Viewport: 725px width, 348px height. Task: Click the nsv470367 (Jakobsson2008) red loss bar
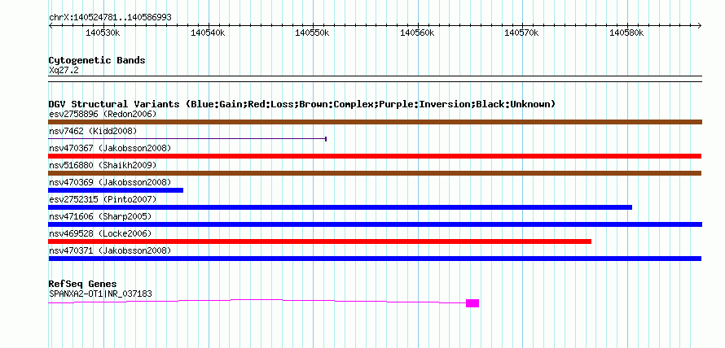[375, 156]
